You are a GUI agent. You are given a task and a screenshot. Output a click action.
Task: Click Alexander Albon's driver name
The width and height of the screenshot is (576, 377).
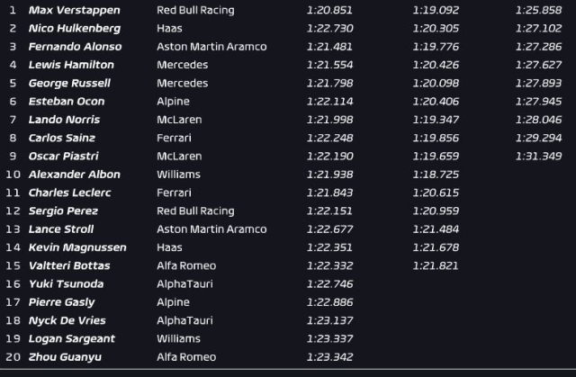pyautogui.click(x=74, y=175)
